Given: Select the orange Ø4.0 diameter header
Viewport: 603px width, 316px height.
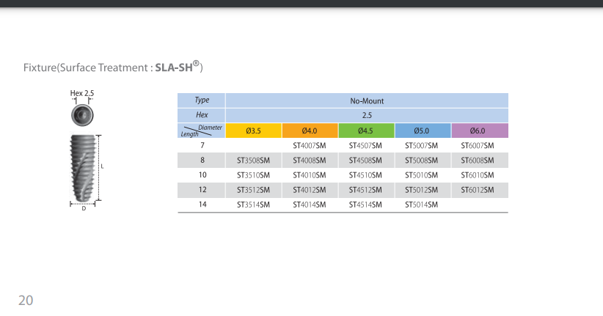Looking at the screenshot, I should tap(310, 131).
